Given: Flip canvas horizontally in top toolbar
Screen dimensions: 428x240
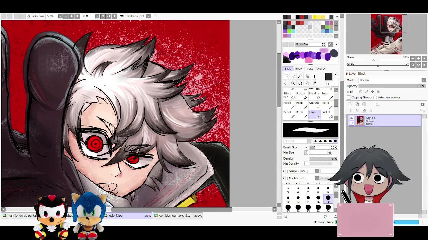Looking at the screenshot, I should (x=122, y=16).
